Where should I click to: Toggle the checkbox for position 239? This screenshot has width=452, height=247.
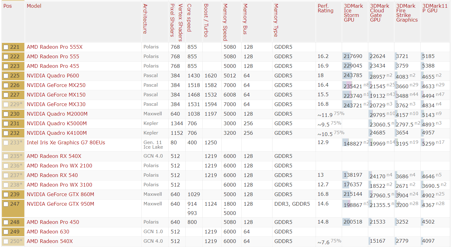[x=6, y=195]
